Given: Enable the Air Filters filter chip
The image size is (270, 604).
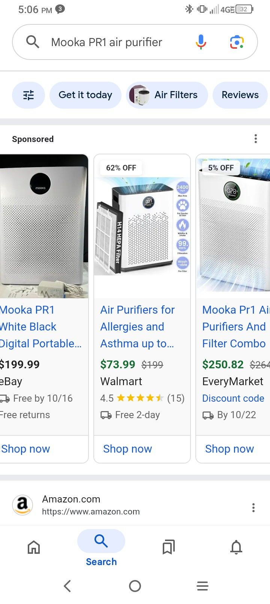Looking at the screenshot, I should pyautogui.click(x=167, y=95).
